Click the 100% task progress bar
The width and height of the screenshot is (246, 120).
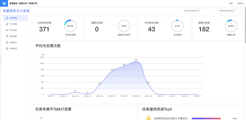206,118
